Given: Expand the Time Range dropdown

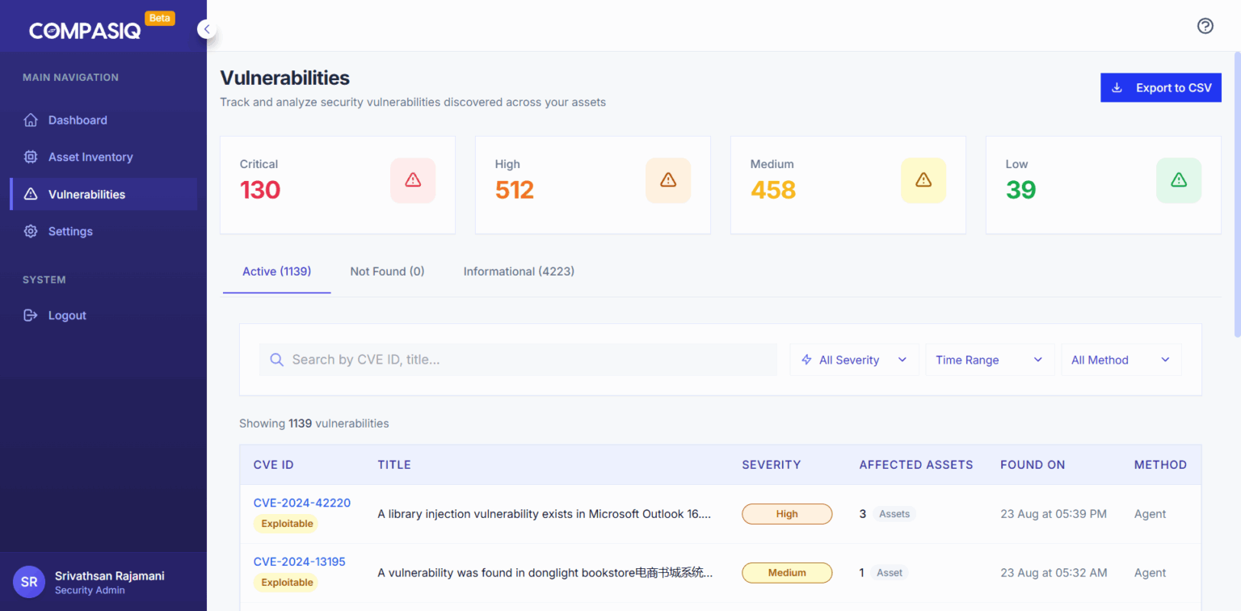Looking at the screenshot, I should pyautogui.click(x=989, y=359).
